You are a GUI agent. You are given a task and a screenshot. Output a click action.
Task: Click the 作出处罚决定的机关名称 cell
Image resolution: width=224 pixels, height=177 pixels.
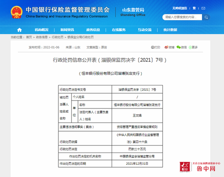(85, 156)
